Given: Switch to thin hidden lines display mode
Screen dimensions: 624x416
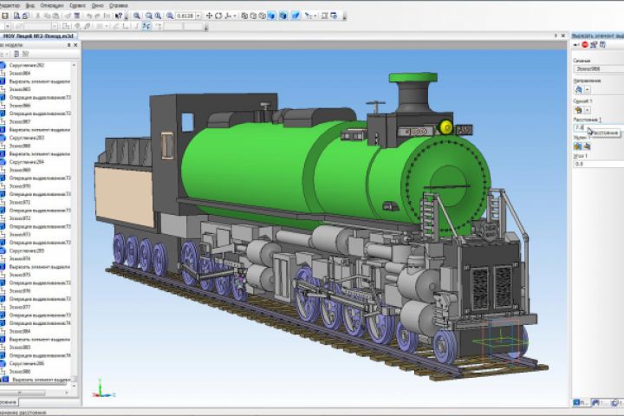Looking at the screenshot, I should pyautogui.click(x=262, y=16).
